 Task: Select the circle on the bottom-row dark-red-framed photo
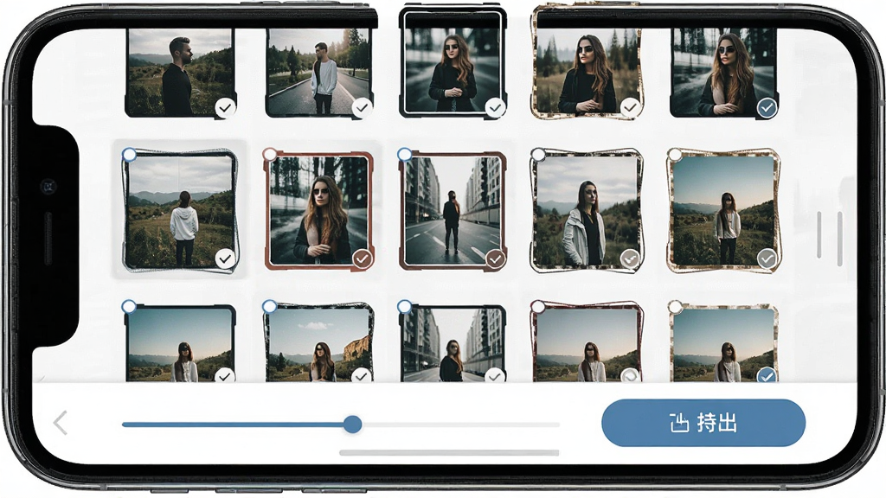(x=538, y=307)
